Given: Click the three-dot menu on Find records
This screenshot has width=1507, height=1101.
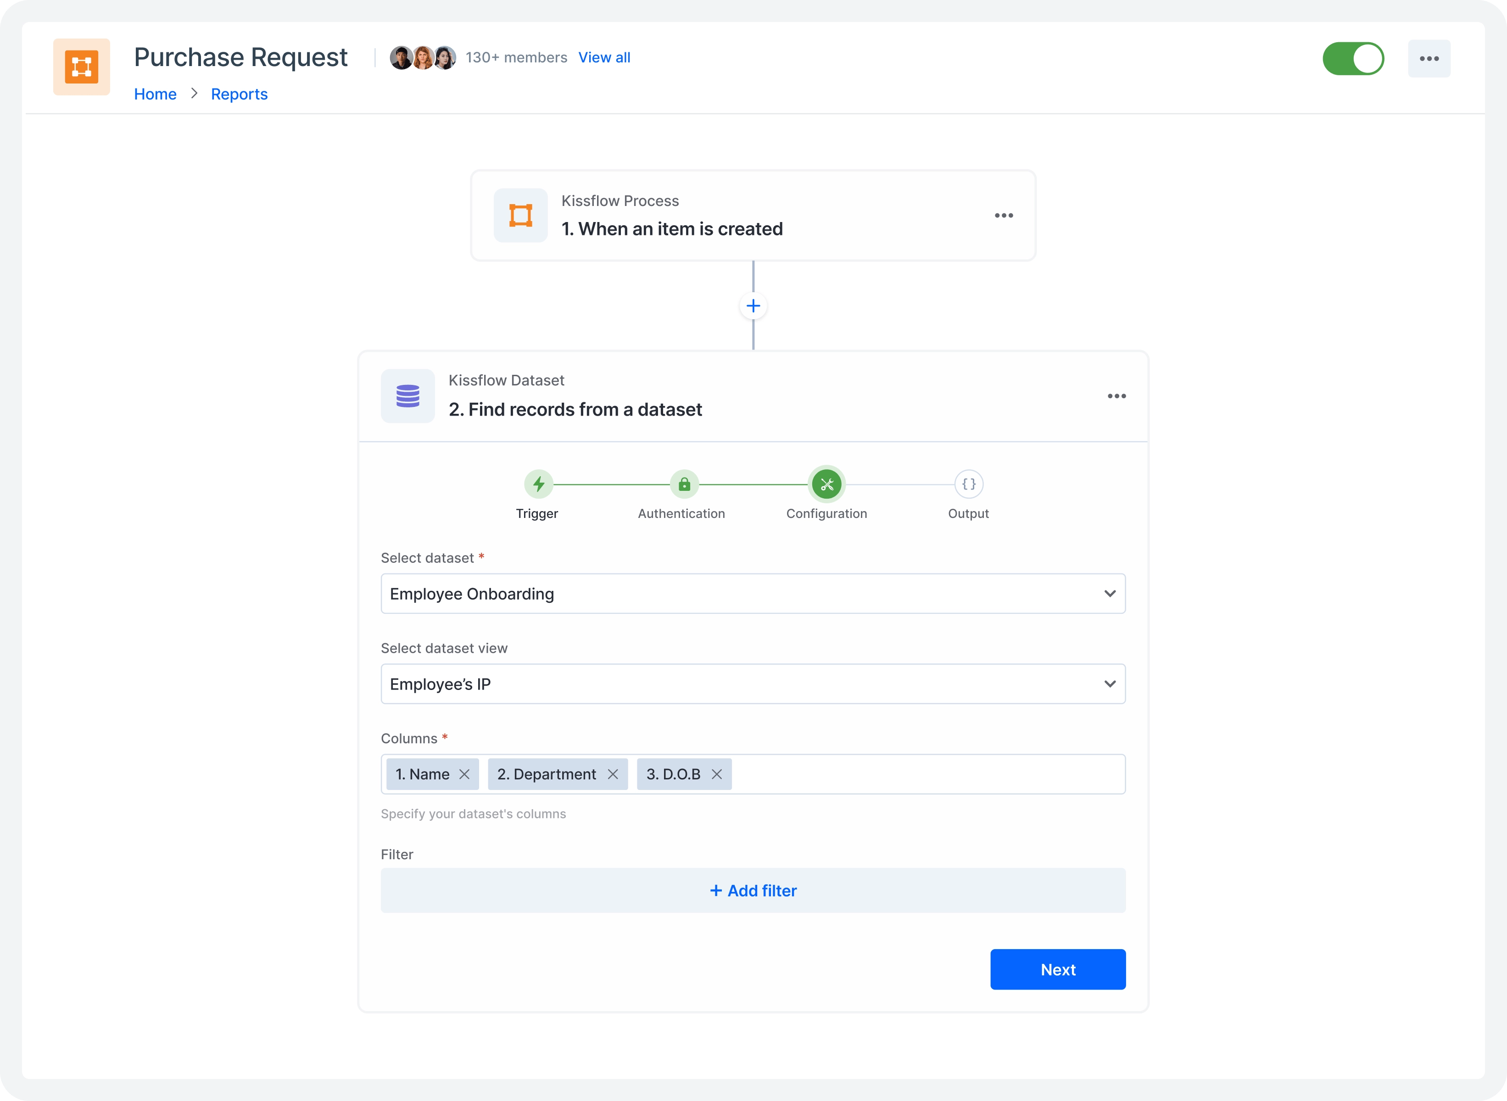Looking at the screenshot, I should coord(1117,395).
